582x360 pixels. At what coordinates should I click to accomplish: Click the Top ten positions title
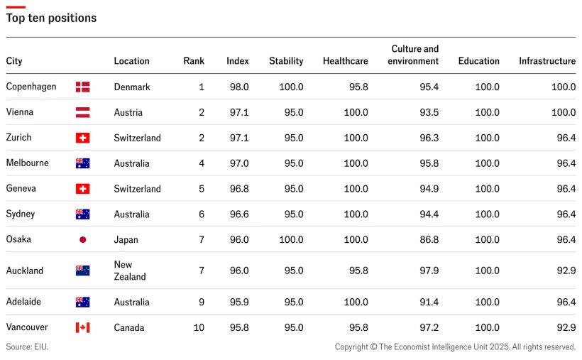(x=51, y=18)
